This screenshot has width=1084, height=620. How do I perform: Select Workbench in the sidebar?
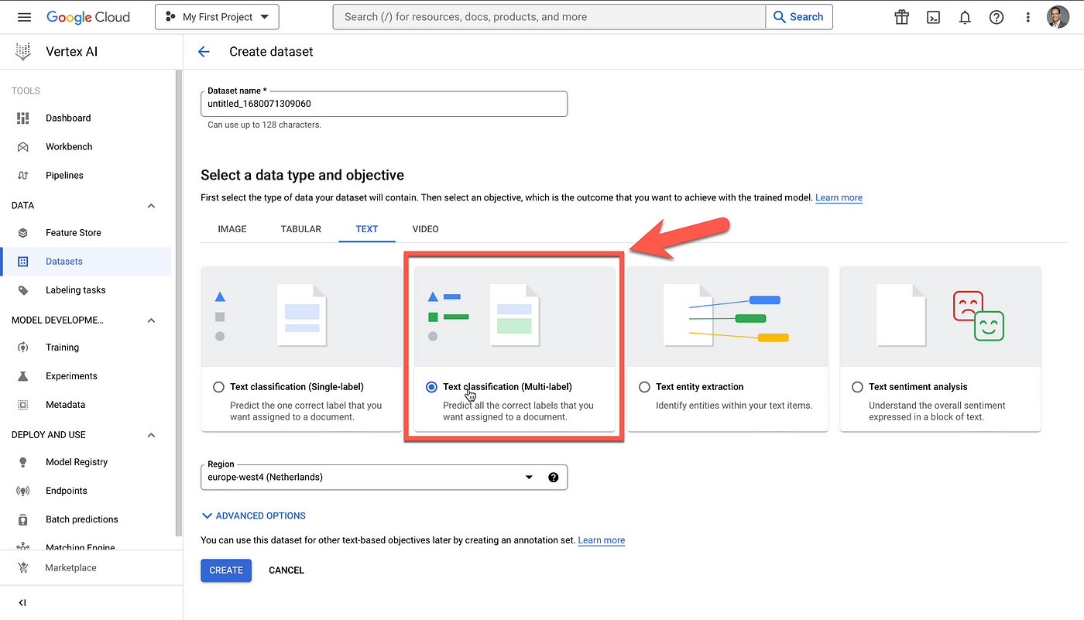point(70,146)
